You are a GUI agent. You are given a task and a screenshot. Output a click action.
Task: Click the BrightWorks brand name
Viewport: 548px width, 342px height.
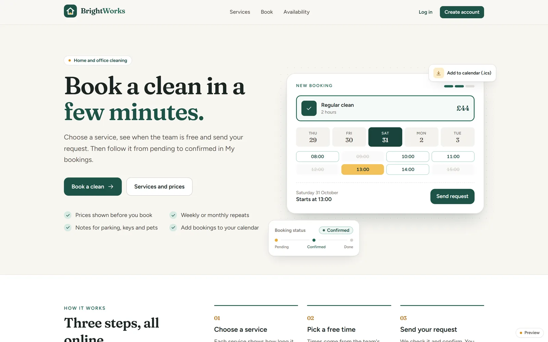tap(103, 11)
